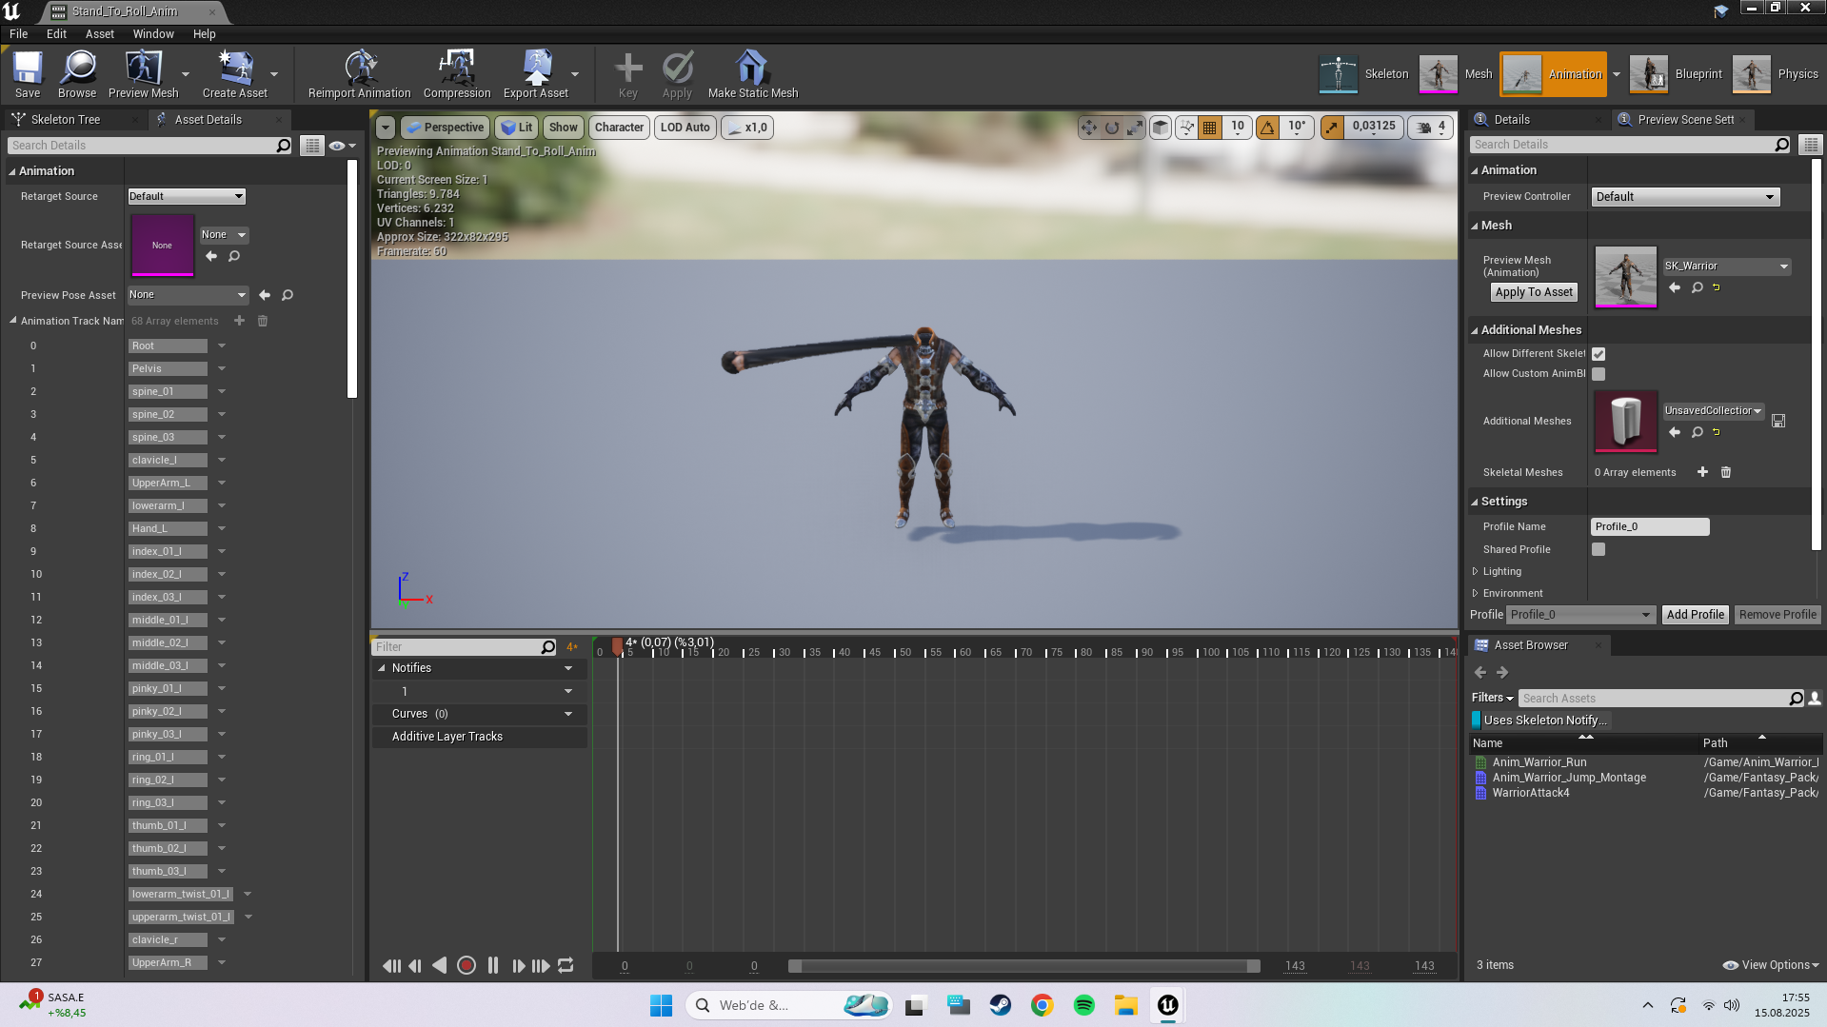The image size is (1827, 1027).
Task: Add a Skeletal Meshes array element
Action: click(x=1702, y=472)
